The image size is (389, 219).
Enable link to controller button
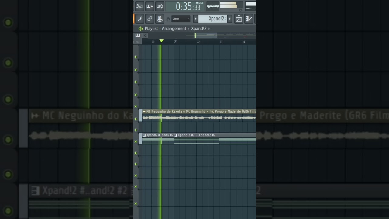(150, 19)
